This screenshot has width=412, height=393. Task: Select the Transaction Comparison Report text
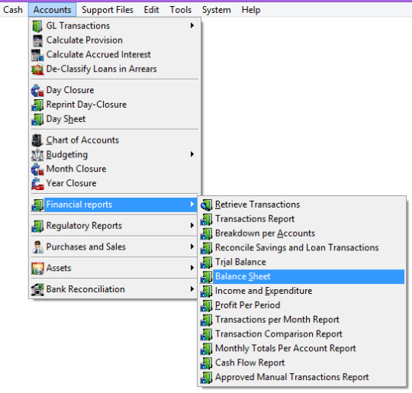pyautogui.click(x=278, y=333)
